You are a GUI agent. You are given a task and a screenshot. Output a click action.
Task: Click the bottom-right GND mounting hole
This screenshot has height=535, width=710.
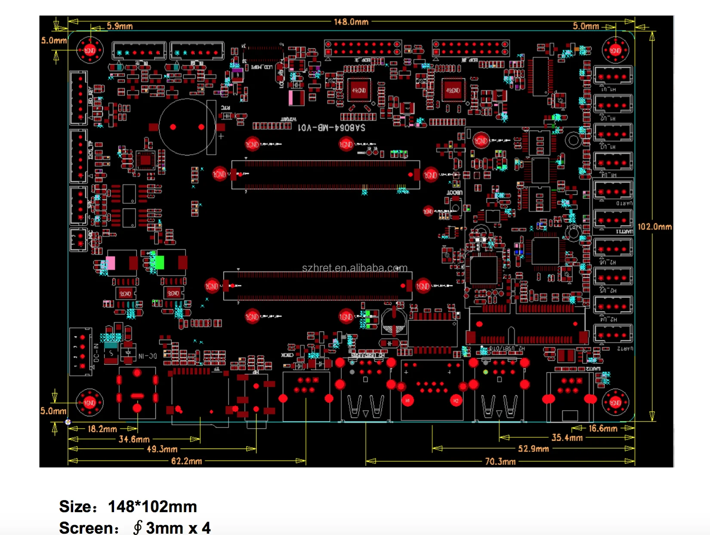pyautogui.click(x=615, y=403)
